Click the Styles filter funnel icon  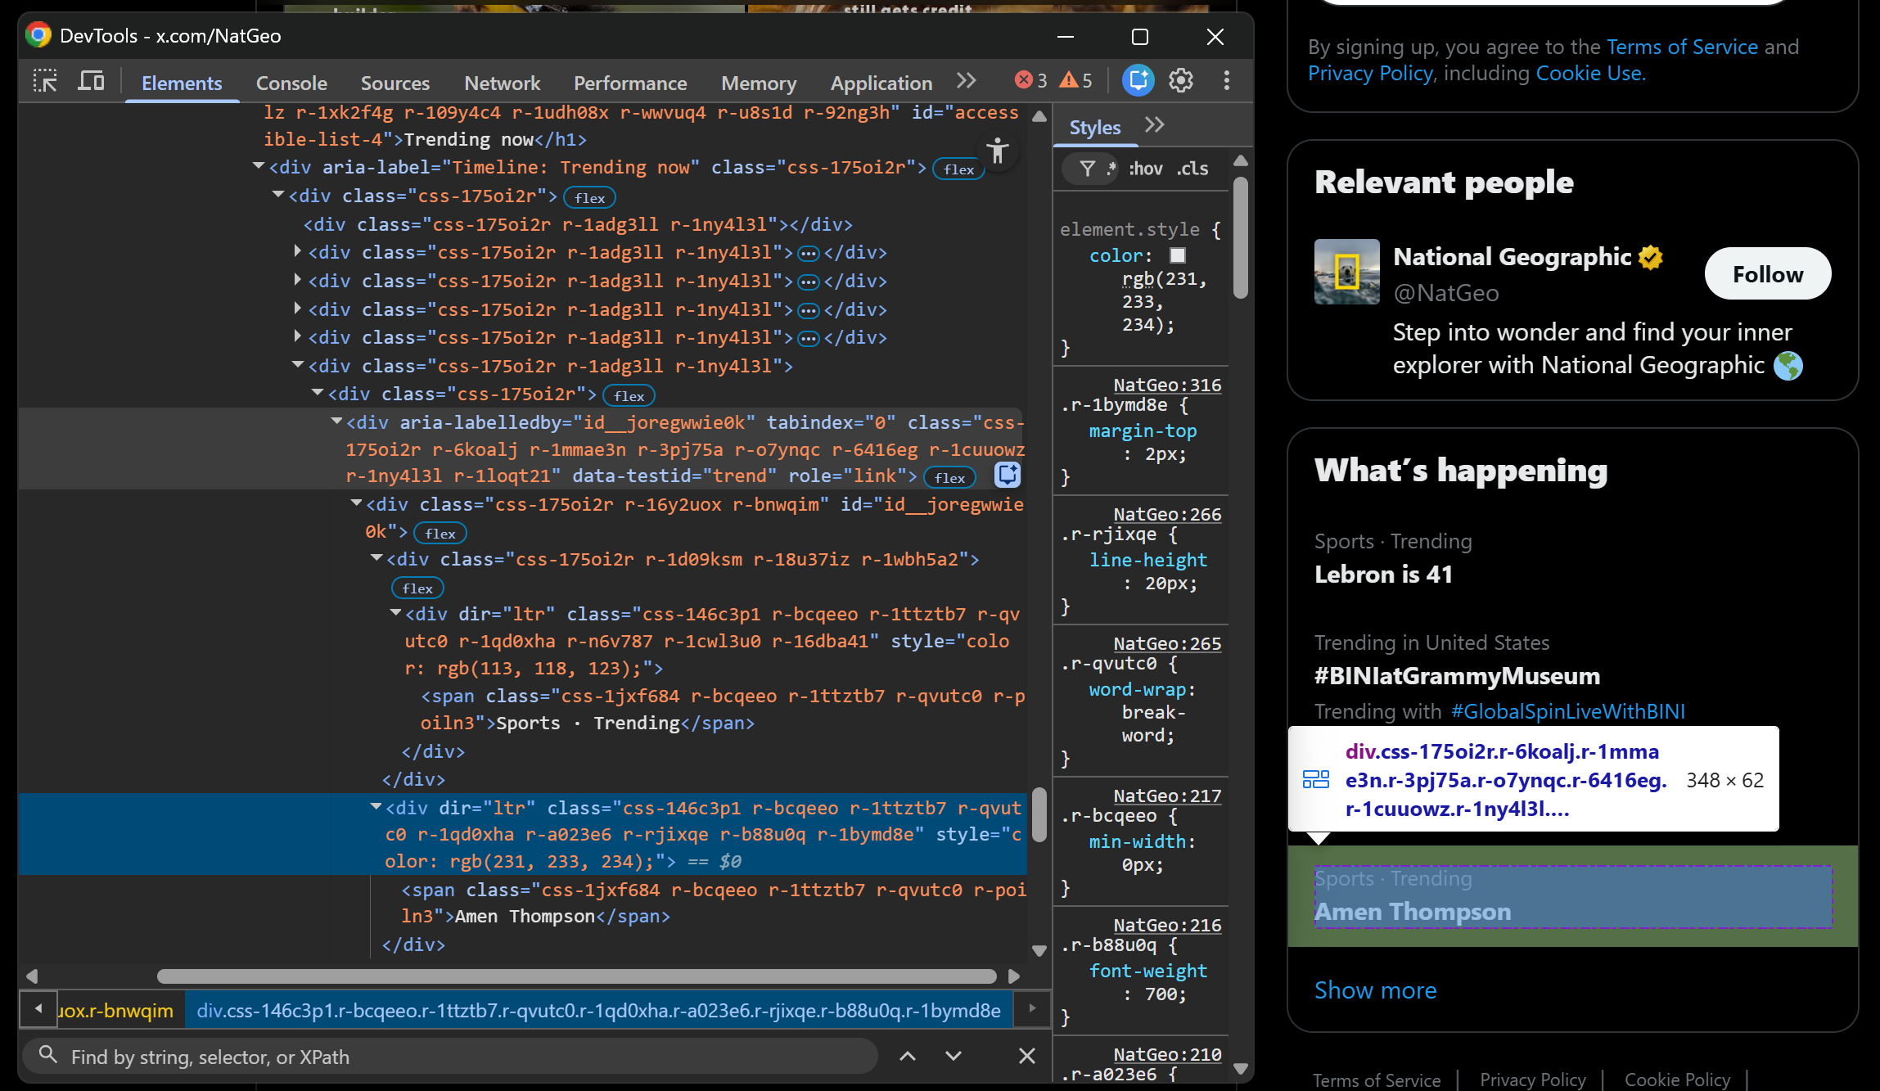pyautogui.click(x=1088, y=169)
